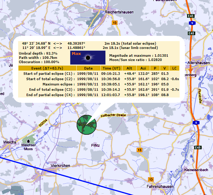Screen dimensions: 213x195
Task: Click route 13 shield near Reichertshausen
Action: [x=114, y=22]
